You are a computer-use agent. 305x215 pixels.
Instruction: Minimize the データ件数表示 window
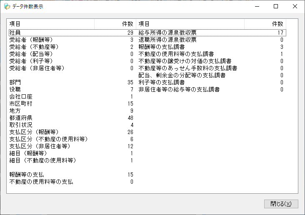[256, 7]
